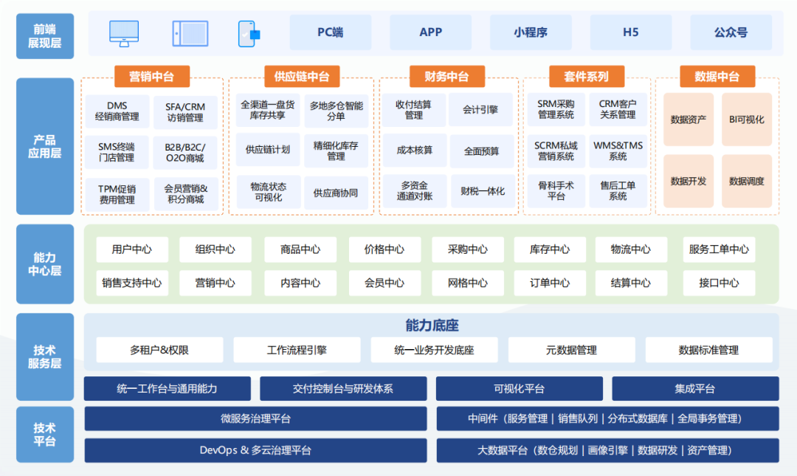Click the 能力底座 heading
The image size is (797, 476).
point(432,325)
